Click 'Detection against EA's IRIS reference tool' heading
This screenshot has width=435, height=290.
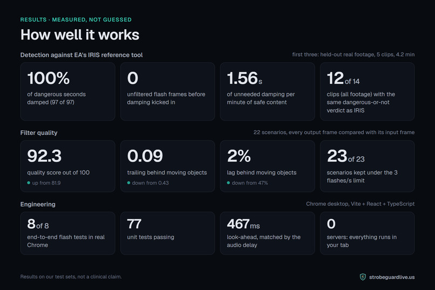point(81,55)
